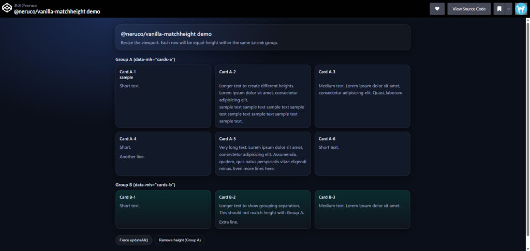Click the scrollbar down arrow

(527, 248)
